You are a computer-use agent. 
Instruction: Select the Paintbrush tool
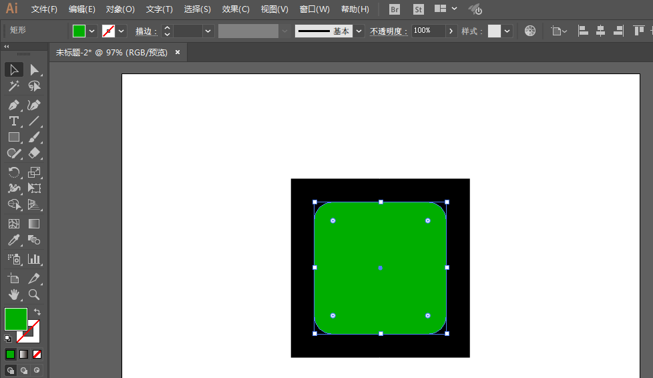34,137
